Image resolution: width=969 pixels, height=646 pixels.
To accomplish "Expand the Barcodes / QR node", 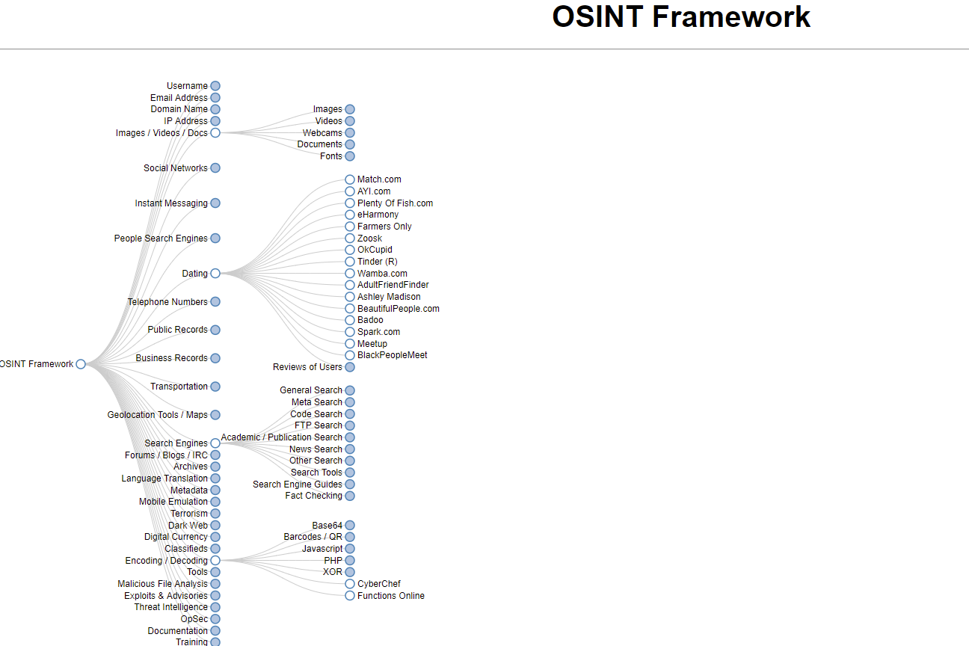I will 350,537.
